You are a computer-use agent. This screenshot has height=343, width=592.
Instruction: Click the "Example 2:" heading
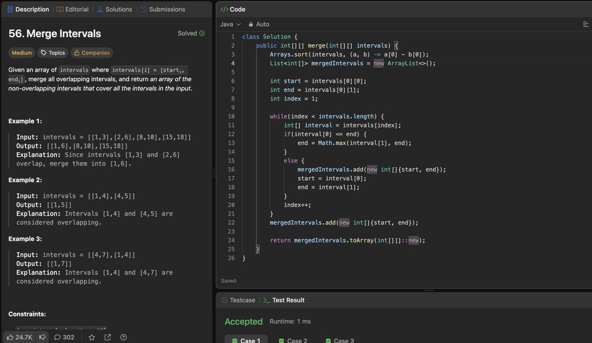click(25, 180)
